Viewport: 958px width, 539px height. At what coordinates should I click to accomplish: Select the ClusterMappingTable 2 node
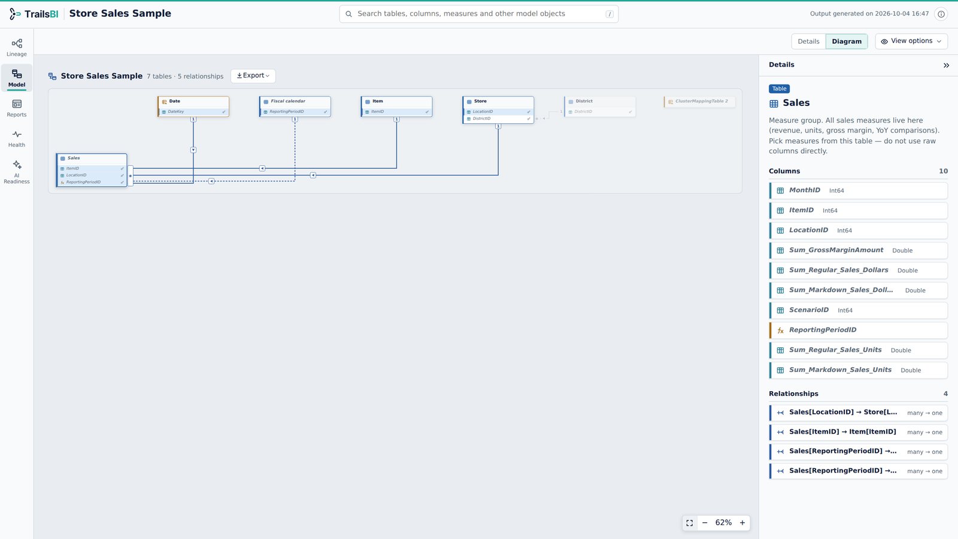[x=699, y=102]
